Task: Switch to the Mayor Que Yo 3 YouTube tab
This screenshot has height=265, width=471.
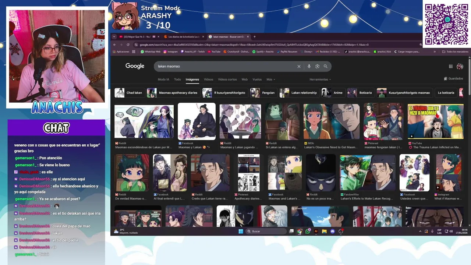Action: [x=137, y=36]
